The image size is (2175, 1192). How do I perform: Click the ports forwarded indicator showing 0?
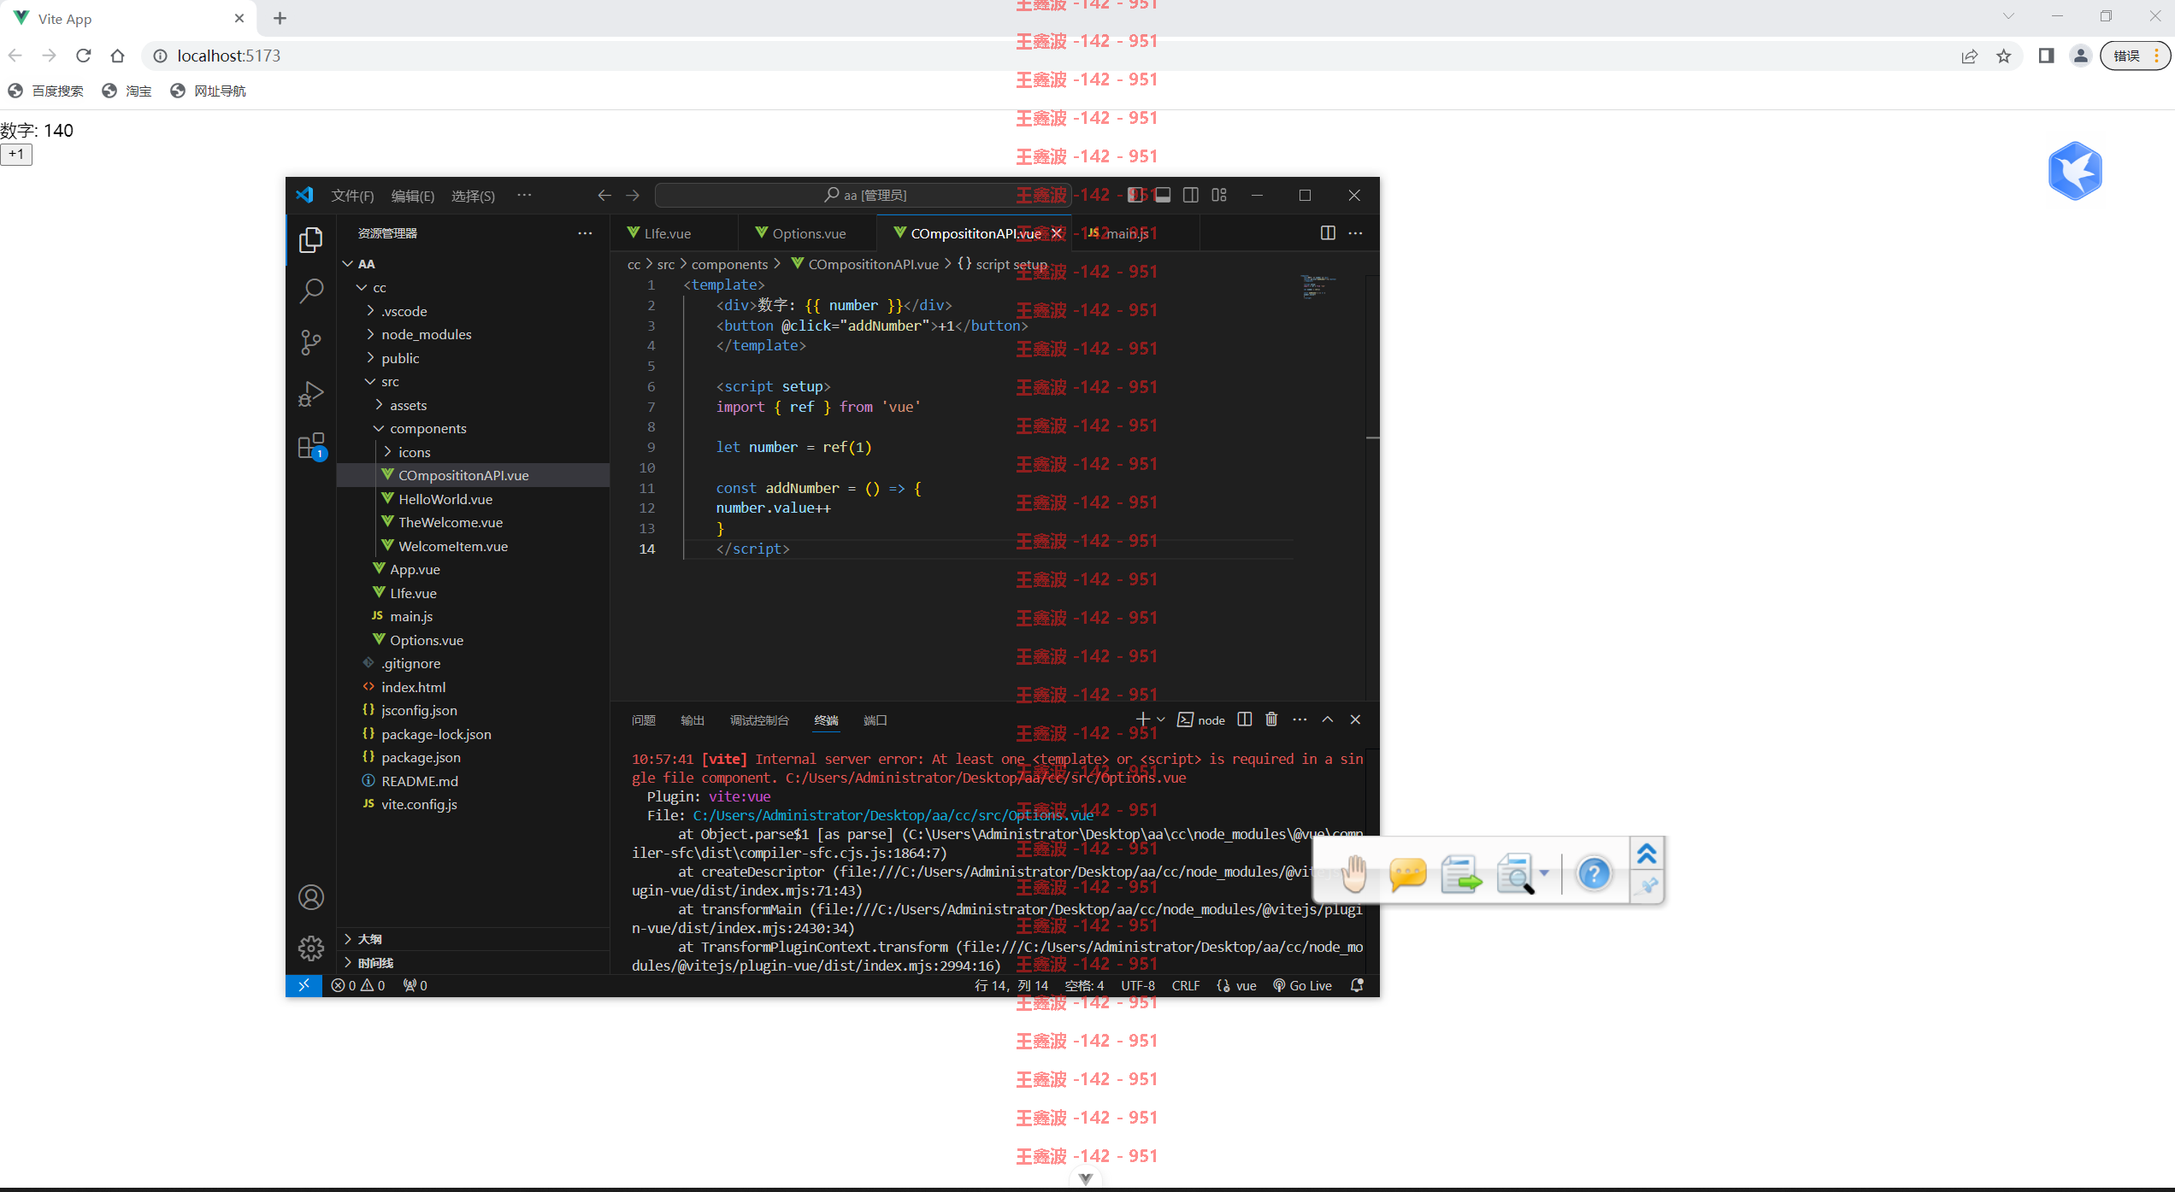click(416, 985)
